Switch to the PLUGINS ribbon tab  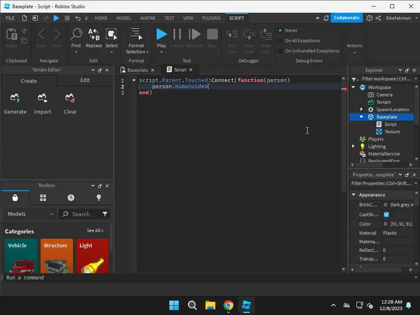pos(211,18)
